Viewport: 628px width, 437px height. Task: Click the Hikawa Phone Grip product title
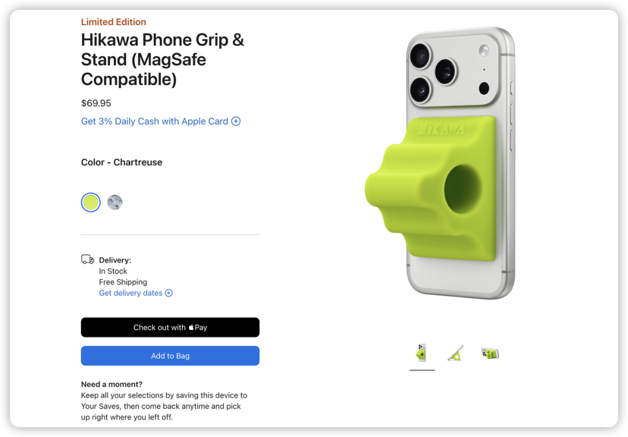tap(162, 59)
